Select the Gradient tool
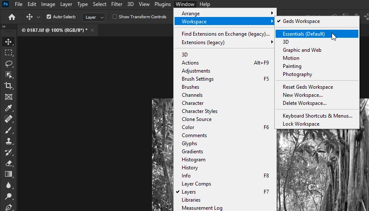Viewport: 369px width, 211px height. (8, 174)
